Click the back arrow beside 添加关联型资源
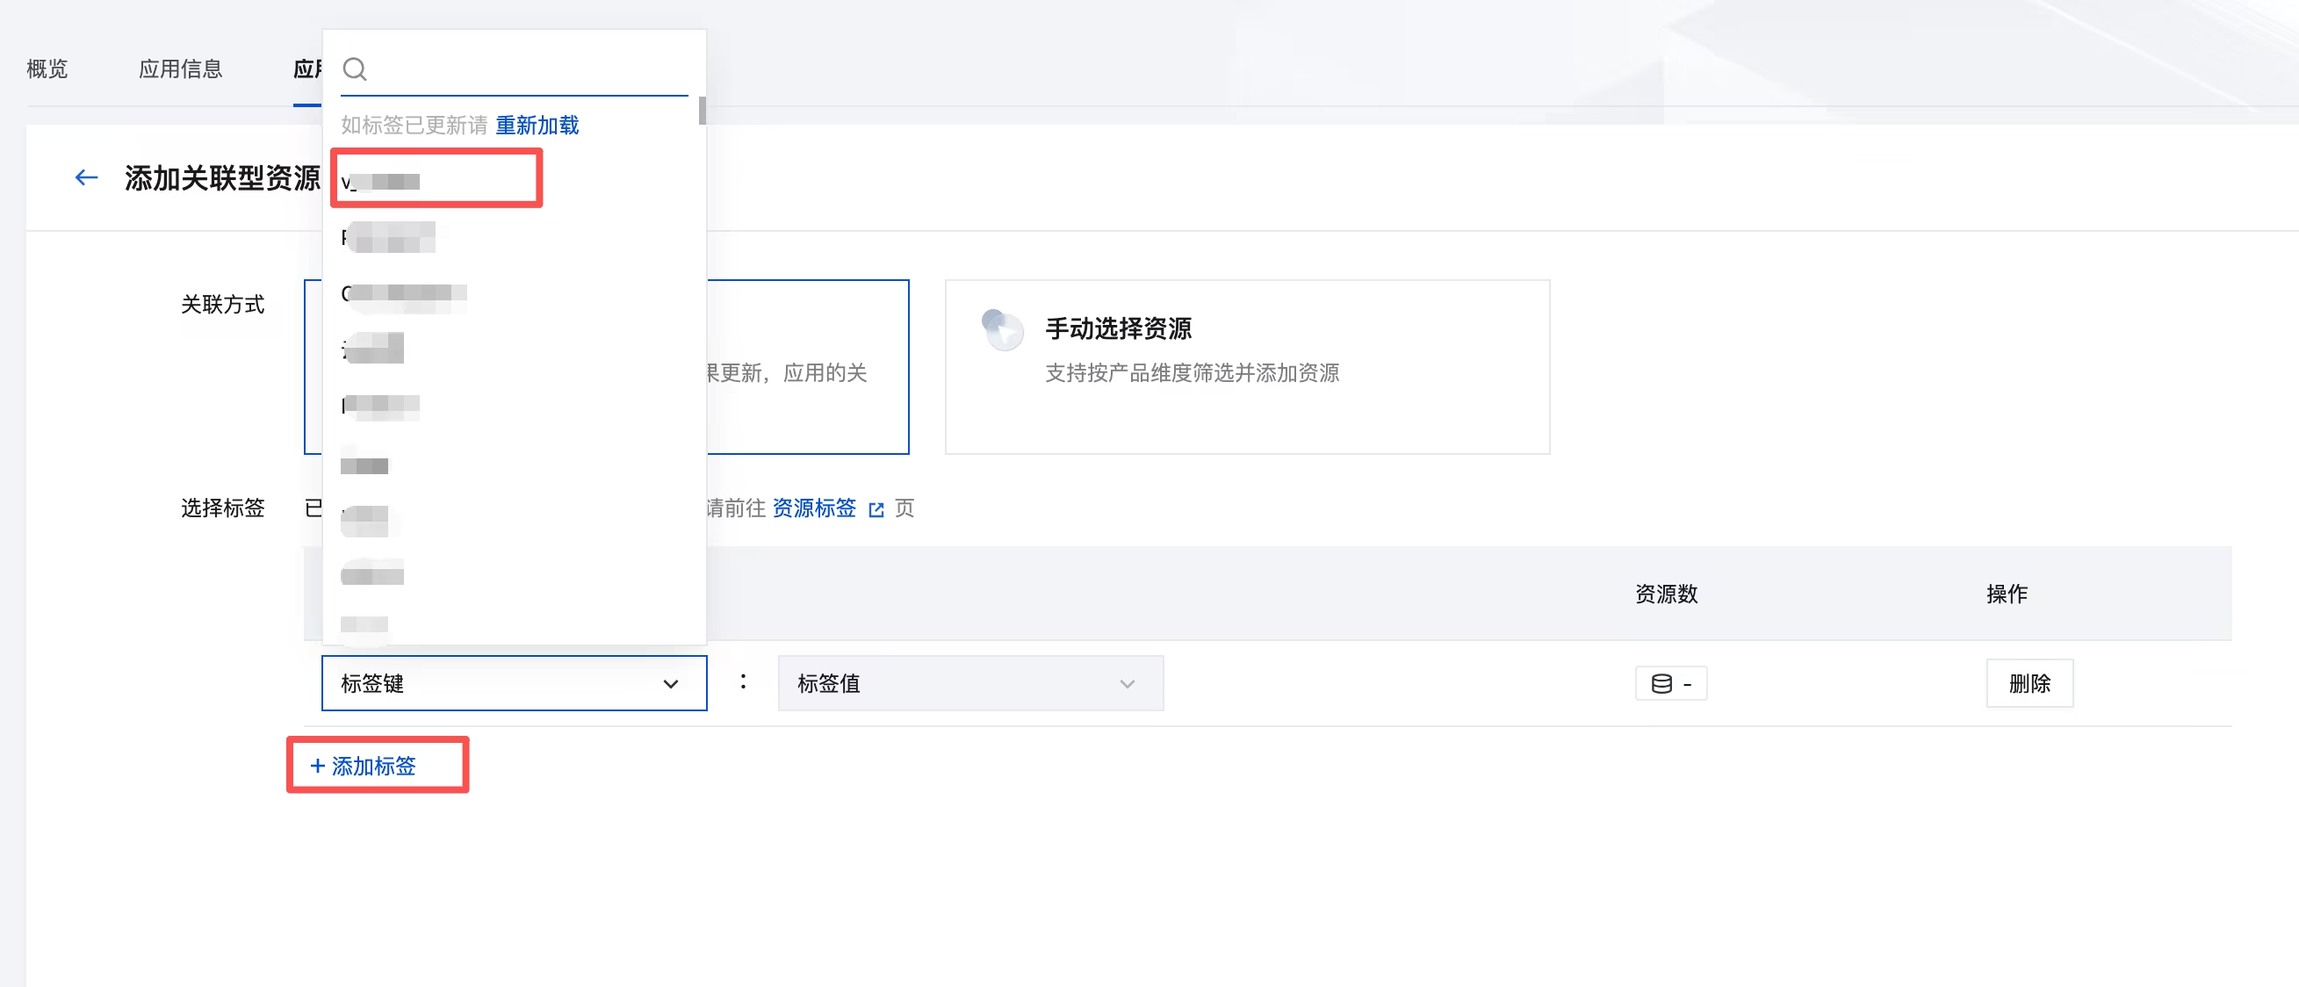This screenshot has height=987, width=2299. pyautogui.click(x=86, y=177)
